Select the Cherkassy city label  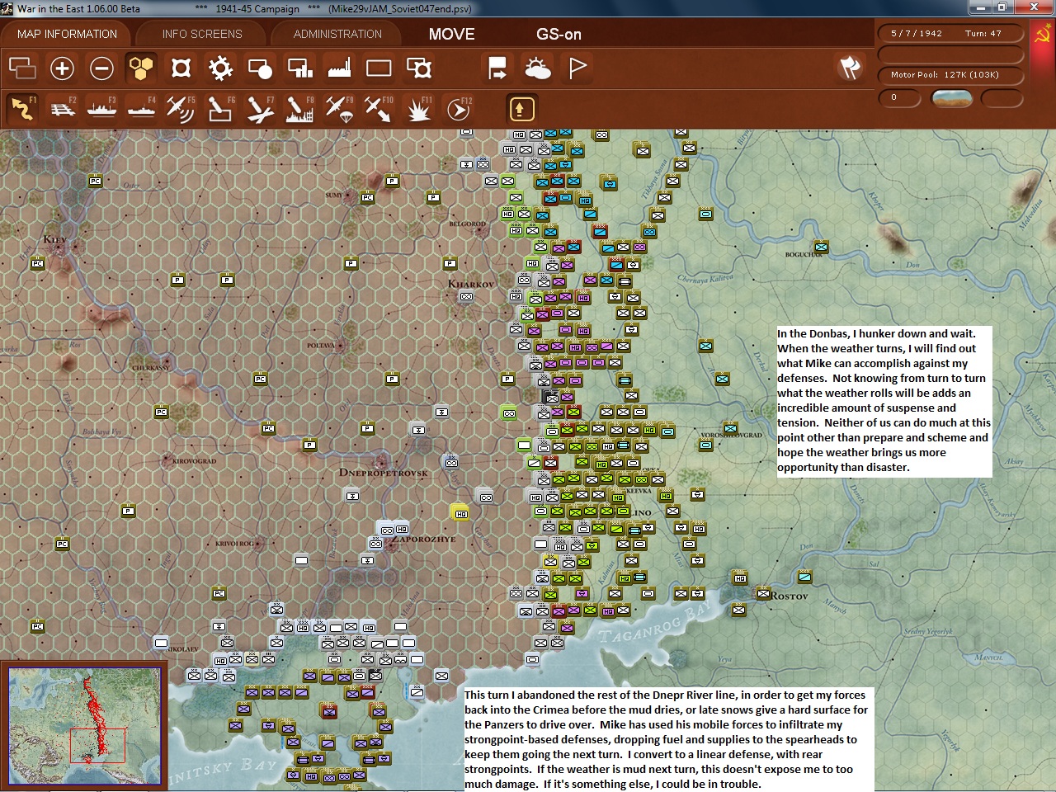coord(150,368)
